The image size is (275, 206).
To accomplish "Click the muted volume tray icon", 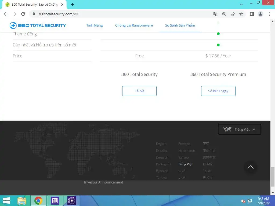I will (x=243, y=201).
